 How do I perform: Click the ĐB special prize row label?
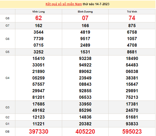8,132
